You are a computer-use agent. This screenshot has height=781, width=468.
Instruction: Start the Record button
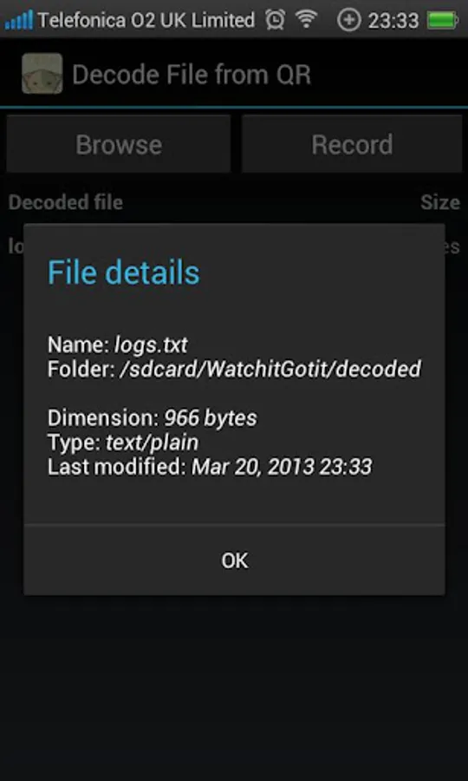pos(352,144)
